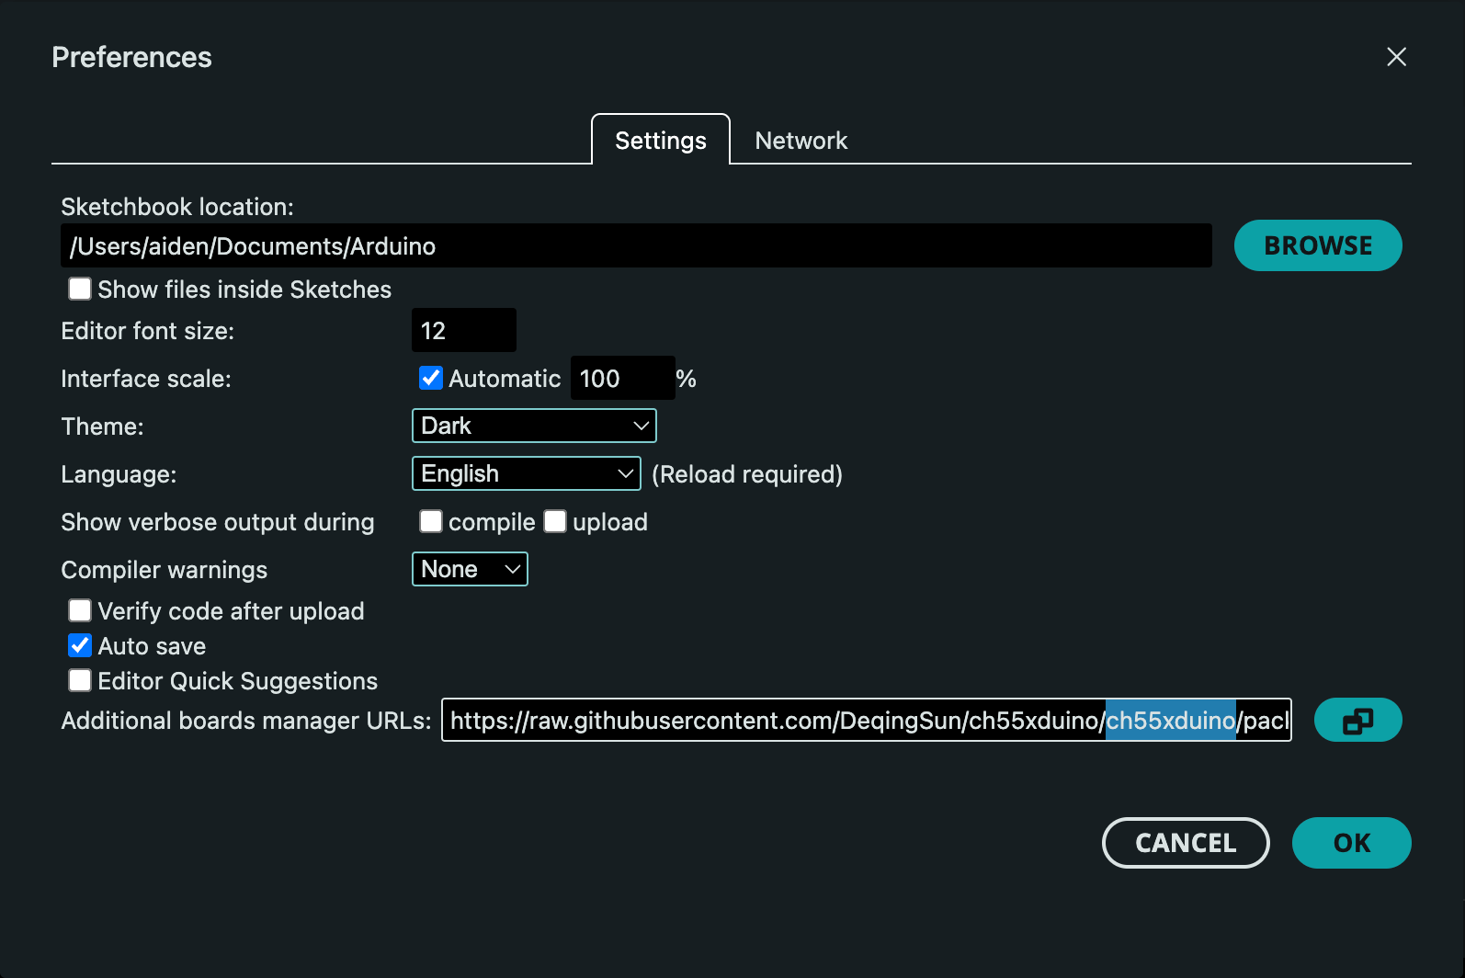1465x978 pixels.
Task: Focus the Sketchbook location path field
Action: pos(636,246)
